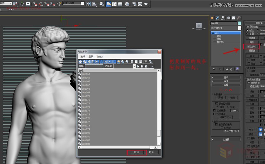Viewport: 265px width, 164px height.
Task: Click the Pin Stack icon
Action: (x=214, y=69)
